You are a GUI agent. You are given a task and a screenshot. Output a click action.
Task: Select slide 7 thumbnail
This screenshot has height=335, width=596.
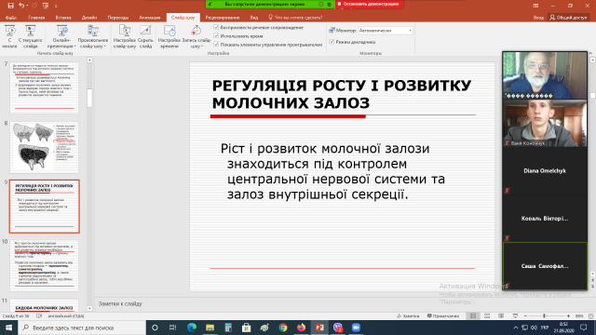pyautogui.click(x=44, y=87)
